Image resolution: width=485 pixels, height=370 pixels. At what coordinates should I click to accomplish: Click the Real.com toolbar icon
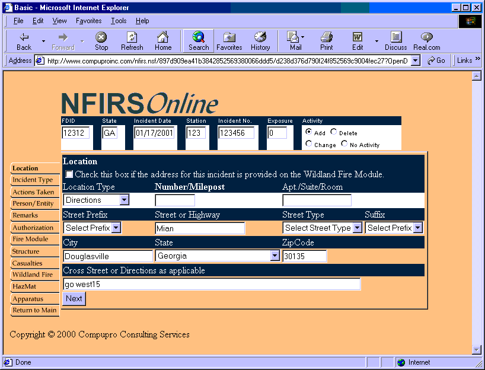click(426, 37)
